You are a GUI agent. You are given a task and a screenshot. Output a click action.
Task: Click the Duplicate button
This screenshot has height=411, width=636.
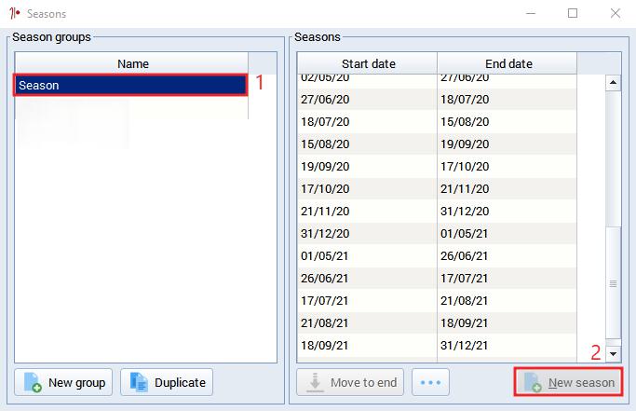click(167, 382)
